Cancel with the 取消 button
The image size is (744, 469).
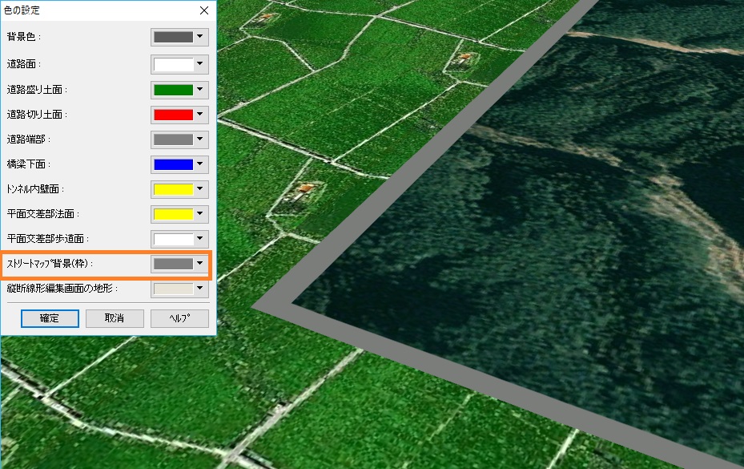pyautogui.click(x=115, y=318)
